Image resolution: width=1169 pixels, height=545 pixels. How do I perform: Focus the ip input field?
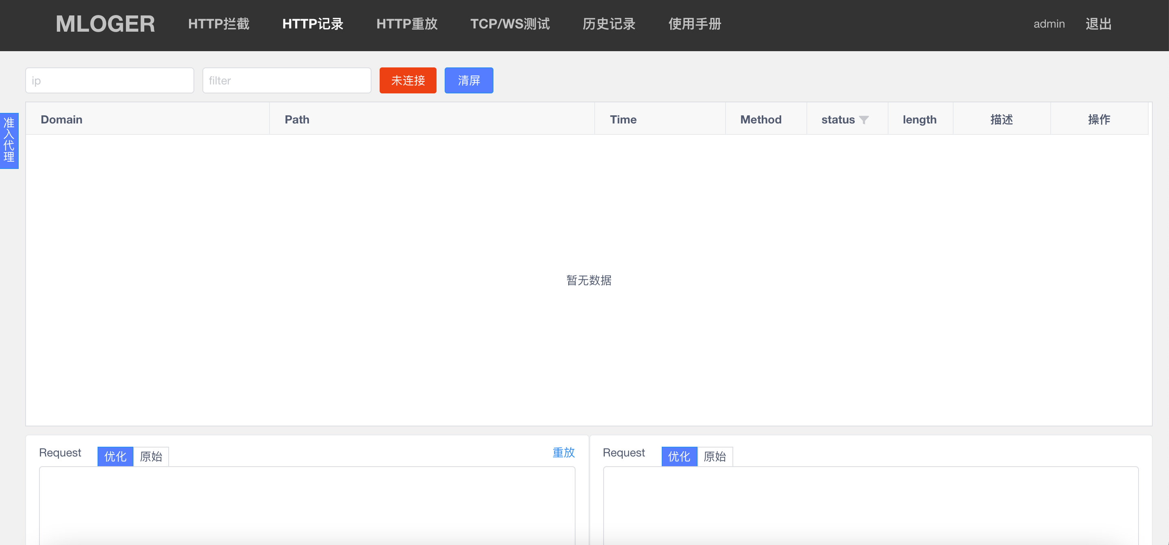[x=110, y=81]
